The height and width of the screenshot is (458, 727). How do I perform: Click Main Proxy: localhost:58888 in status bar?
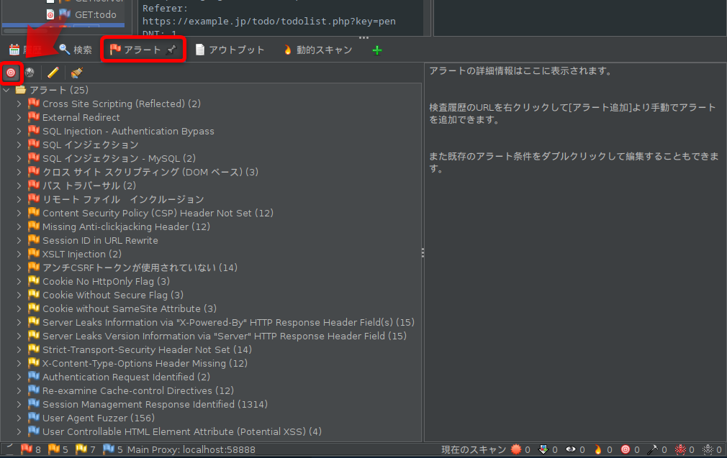pos(191,449)
